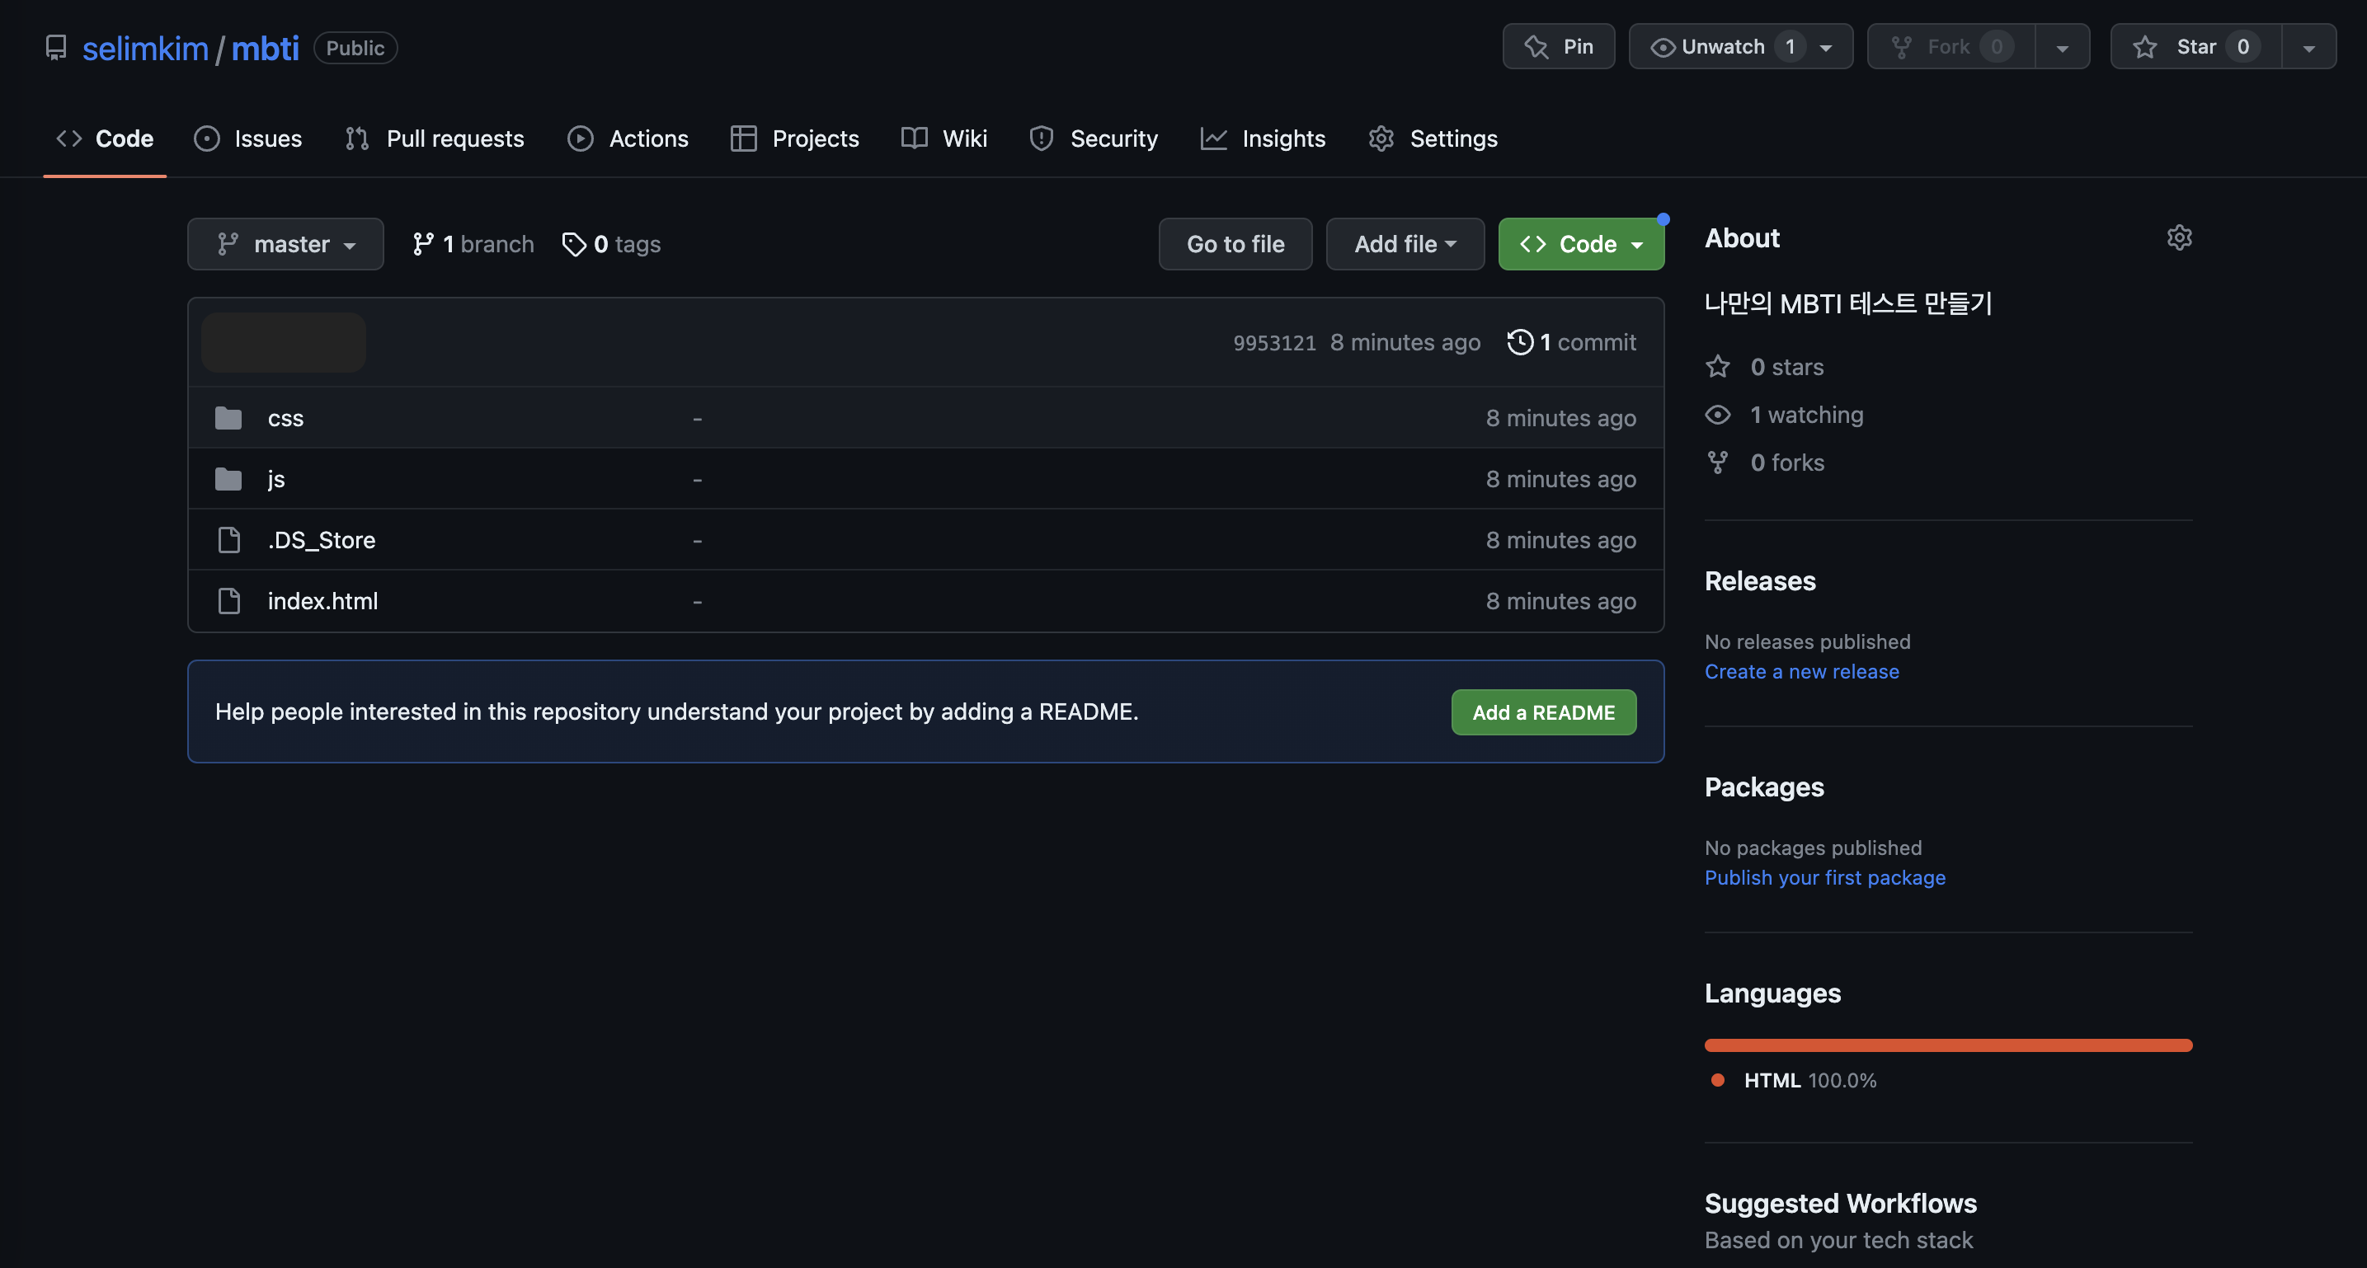
Task: Open the Insights tab
Action: pyautogui.click(x=1263, y=139)
